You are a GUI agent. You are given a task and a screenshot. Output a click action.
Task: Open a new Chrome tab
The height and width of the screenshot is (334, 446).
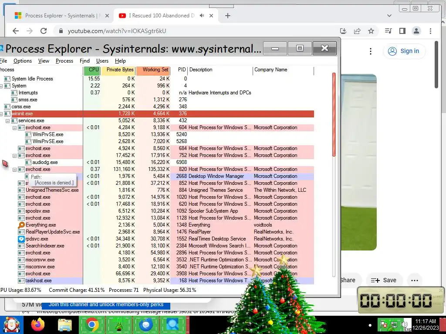pos(227,16)
